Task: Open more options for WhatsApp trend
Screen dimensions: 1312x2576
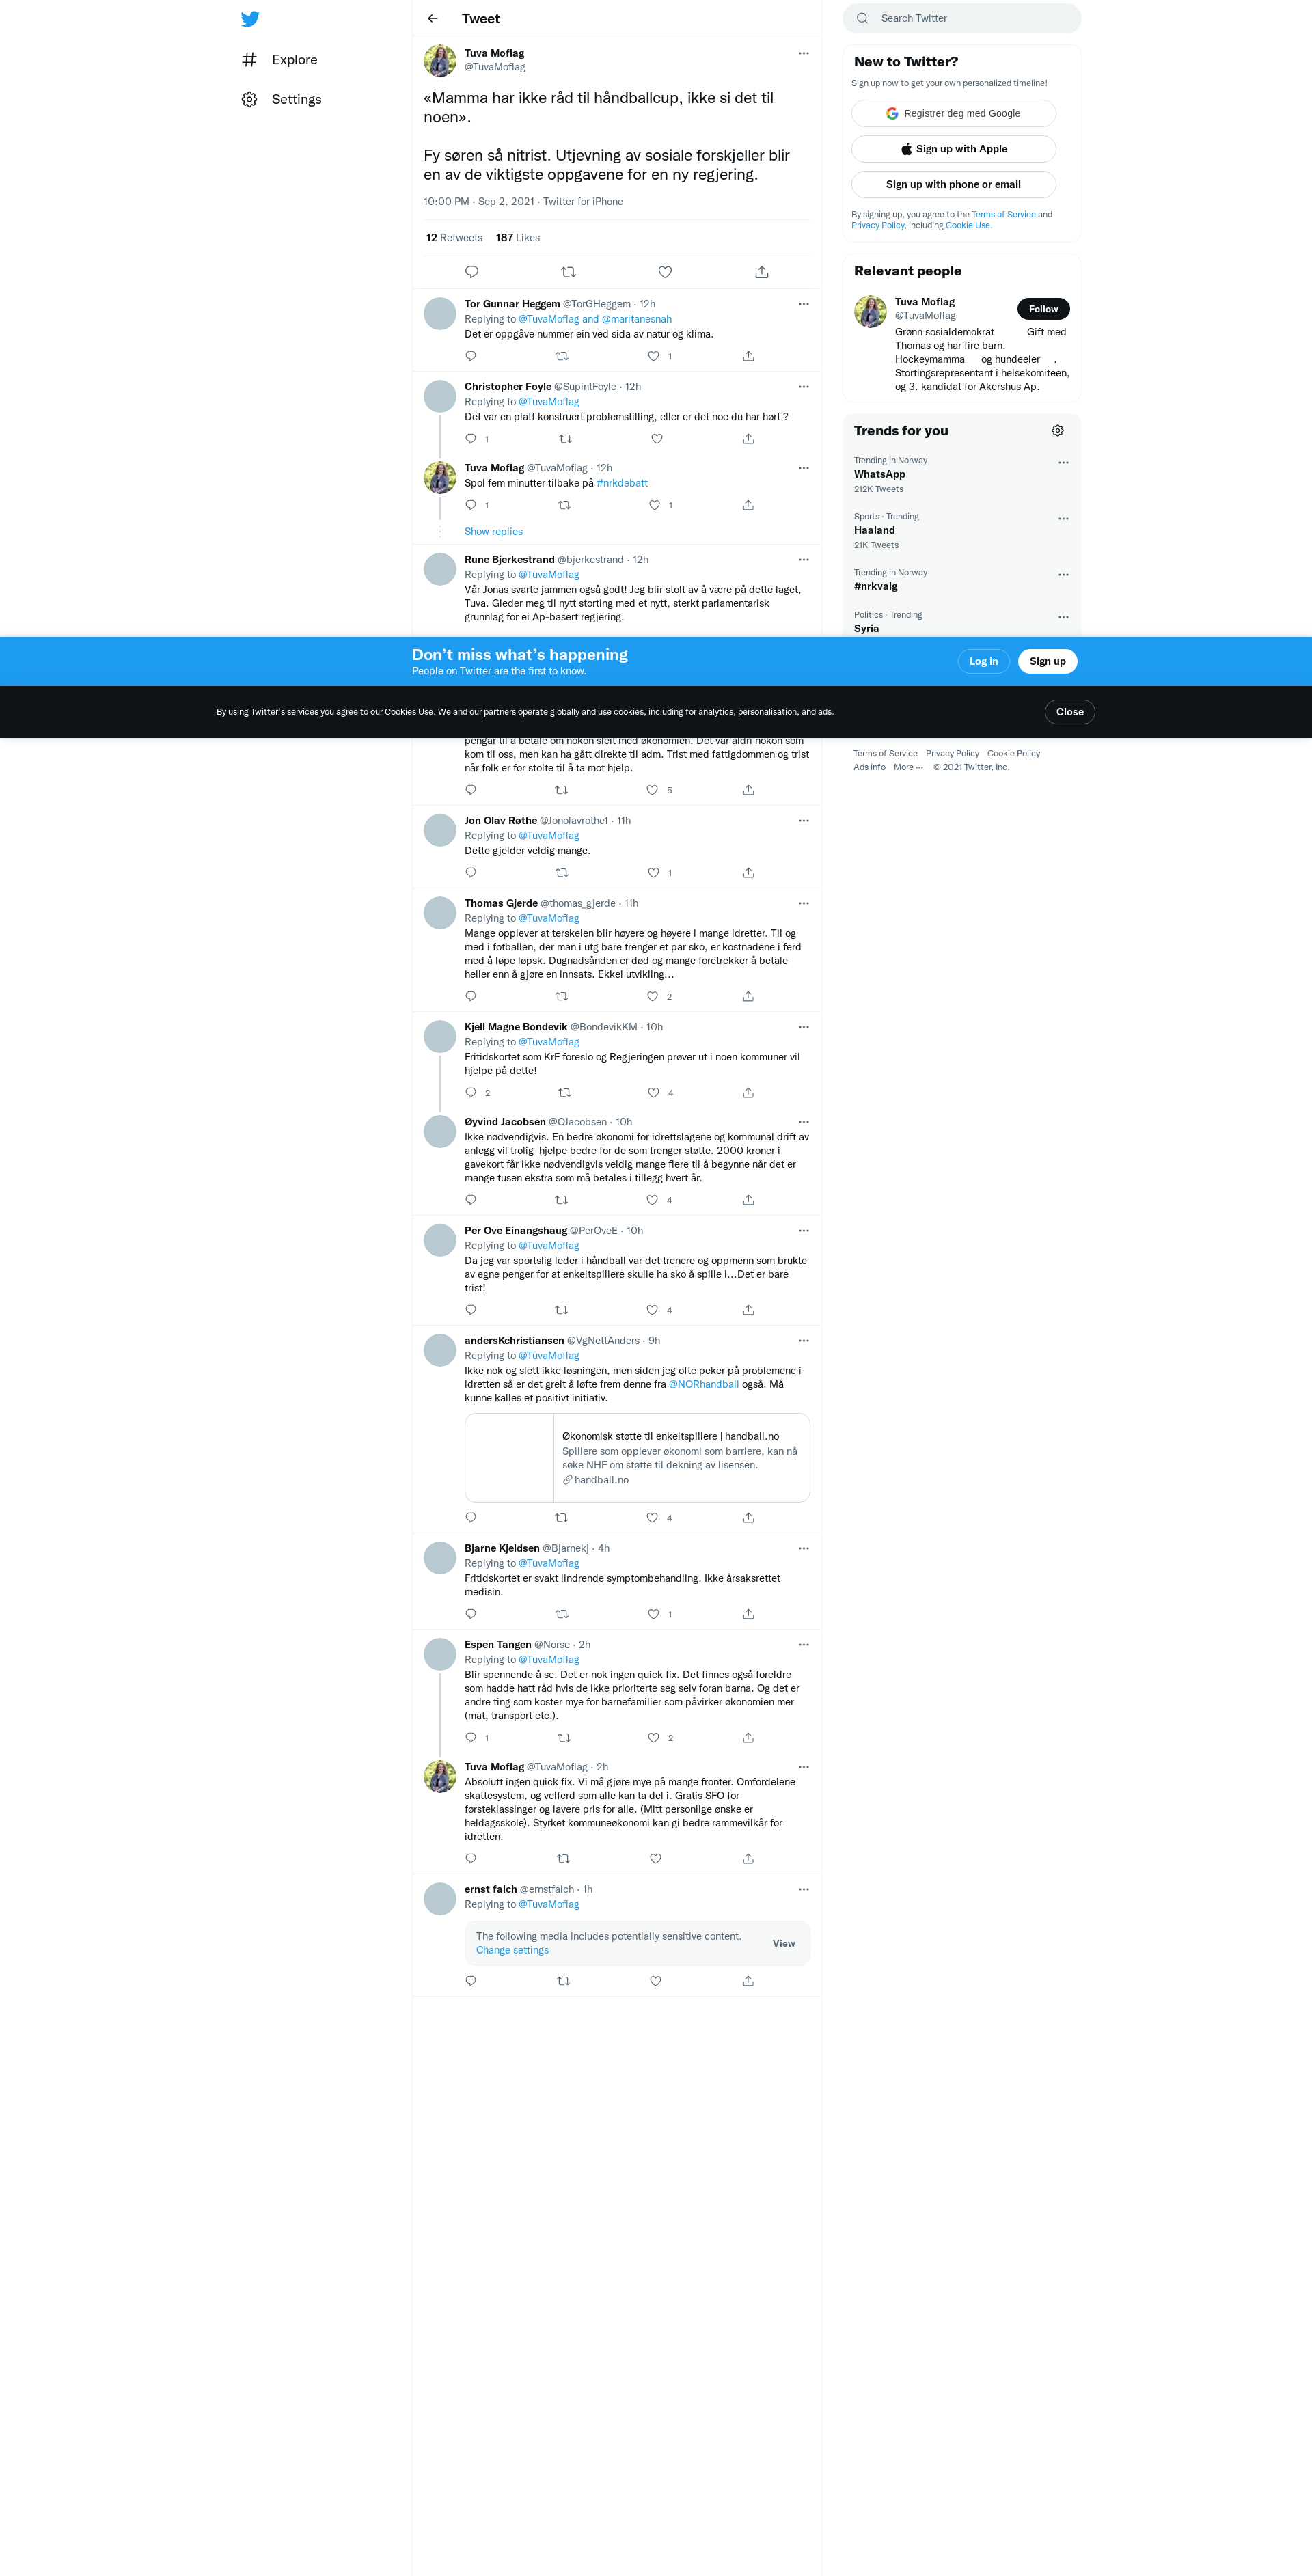Action: pos(1063,463)
